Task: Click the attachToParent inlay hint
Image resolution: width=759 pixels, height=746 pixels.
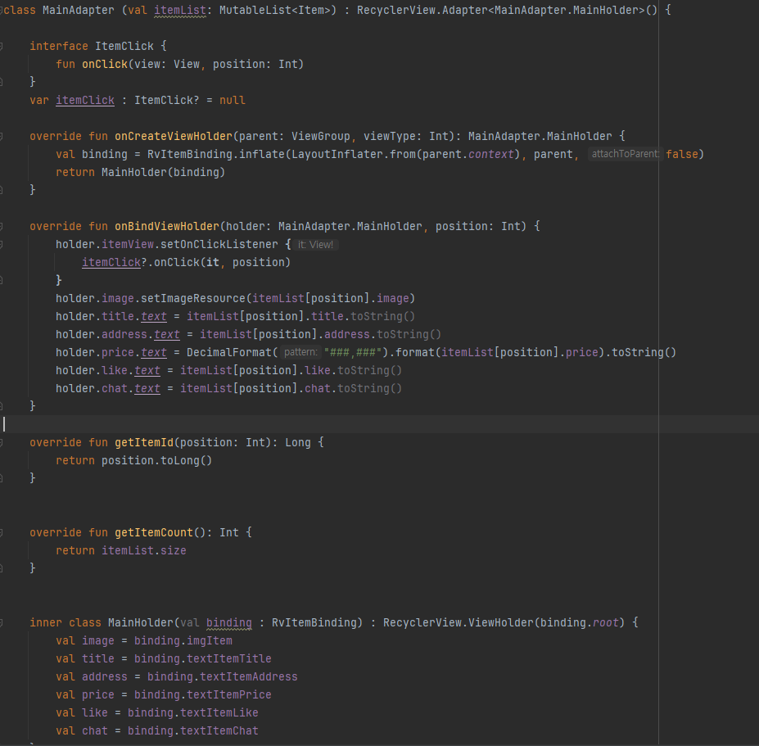Action: coord(625,154)
